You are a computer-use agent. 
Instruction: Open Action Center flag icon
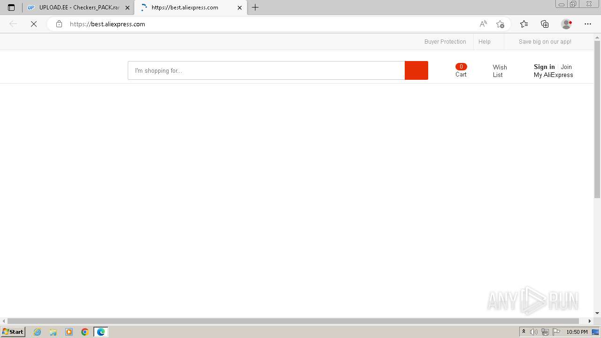(556, 332)
